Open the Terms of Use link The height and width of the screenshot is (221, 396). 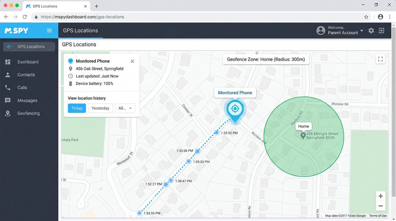pyautogui.click(x=378, y=216)
